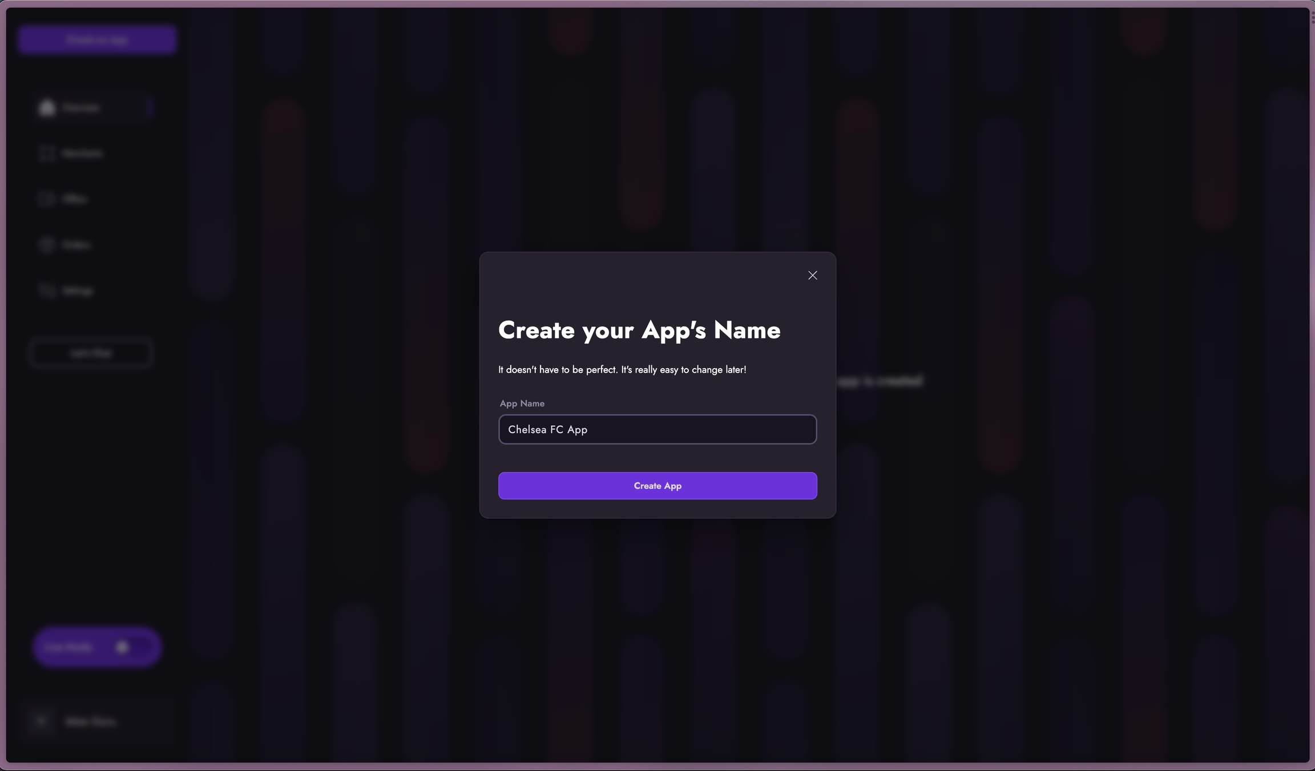
Task: Click the selected indicator bar beside first sidebar item
Action: click(150, 107)
